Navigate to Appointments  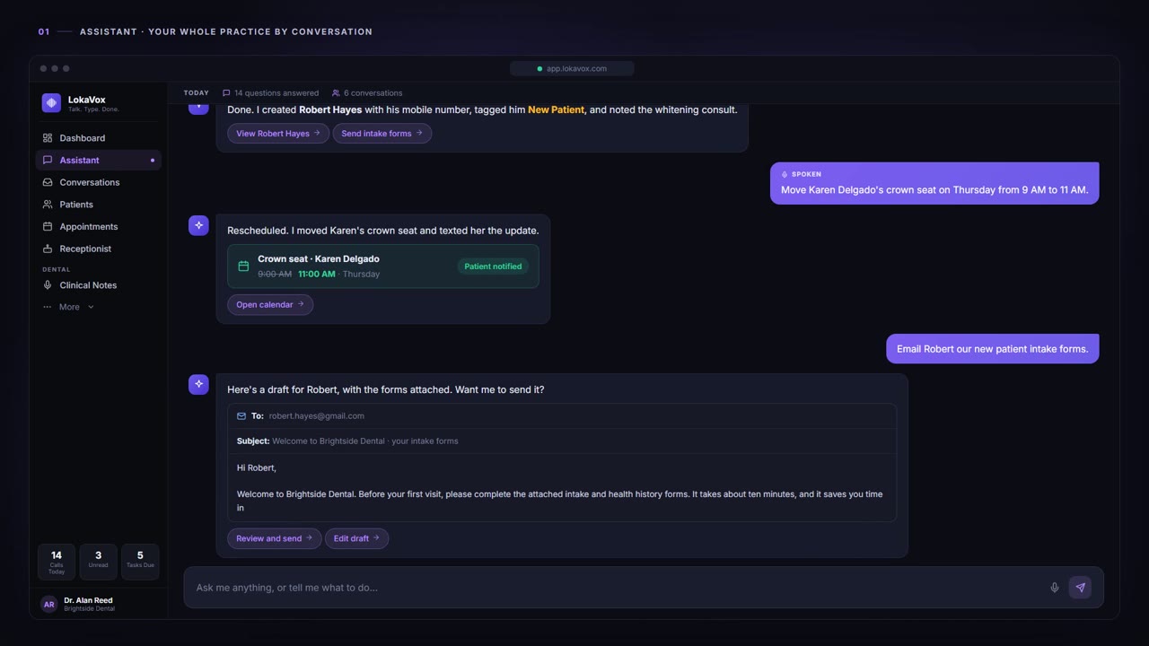click(x=99, y=226)
